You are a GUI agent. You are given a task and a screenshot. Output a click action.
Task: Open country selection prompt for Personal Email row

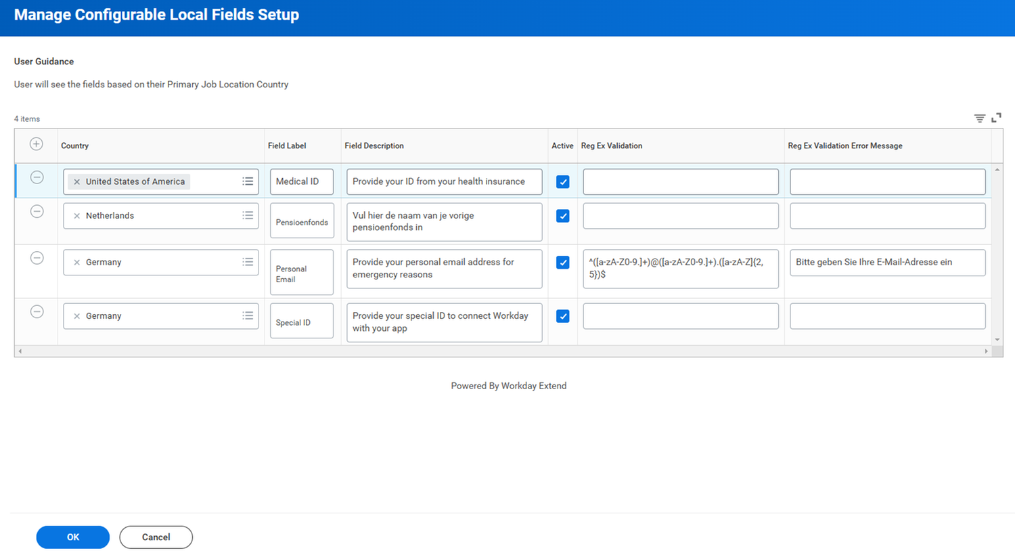click(248, 262)
